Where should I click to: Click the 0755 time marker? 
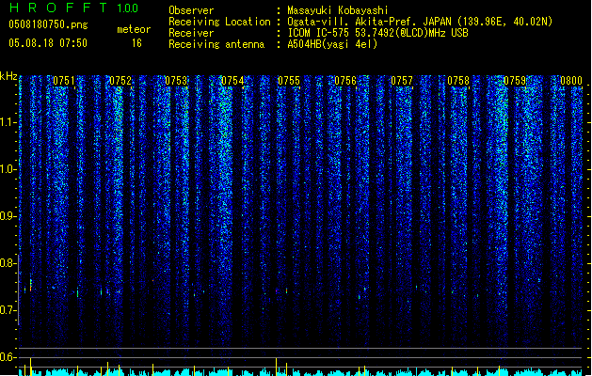289,81
